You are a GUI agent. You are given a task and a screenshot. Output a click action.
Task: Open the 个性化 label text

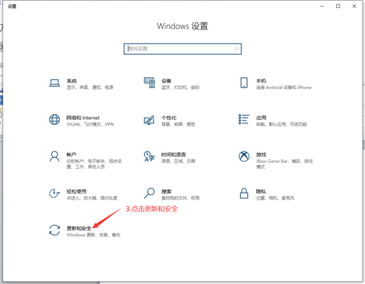coord(169,118)
